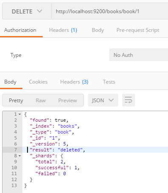Open the DELETE HTTP method dropdown

click(x=27, y=11)
